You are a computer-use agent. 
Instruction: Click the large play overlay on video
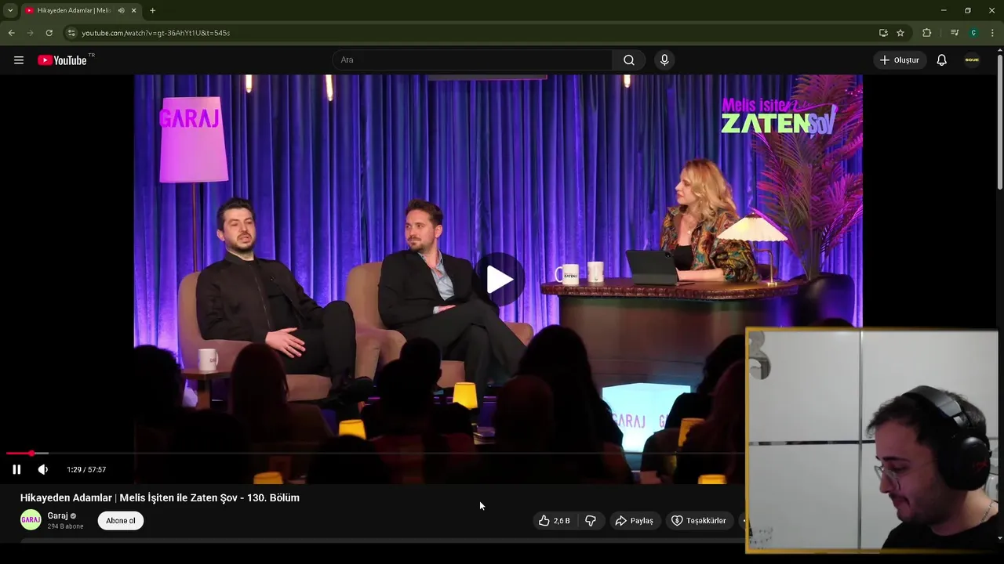click(500, 280)
